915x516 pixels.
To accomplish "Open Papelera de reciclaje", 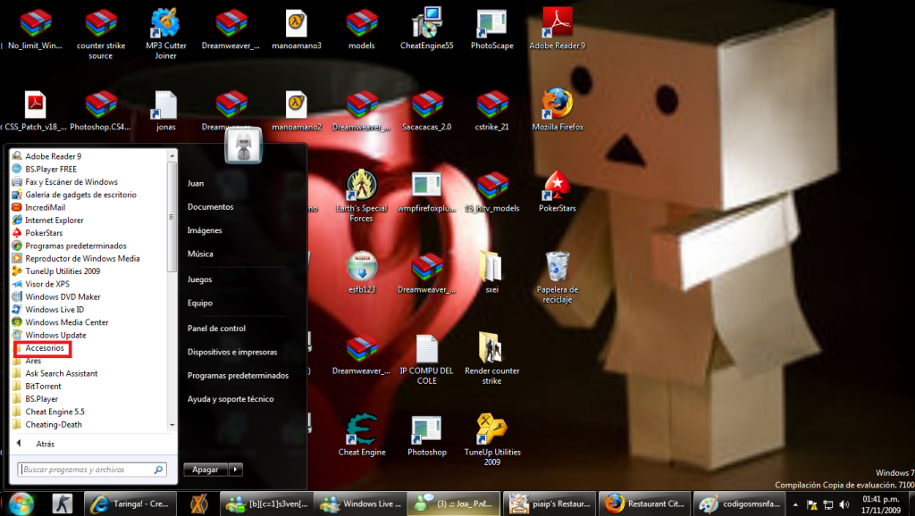I will (558, 277).
